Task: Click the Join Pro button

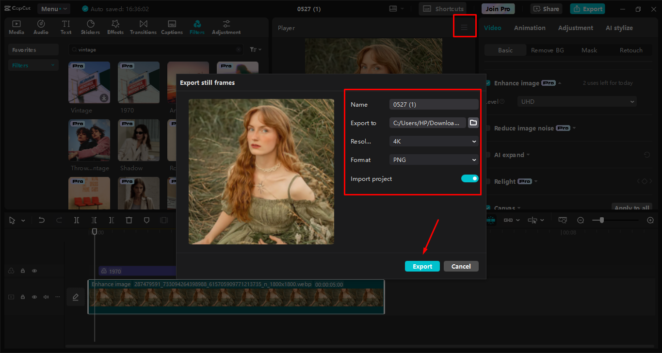Action: pos(498,8)
